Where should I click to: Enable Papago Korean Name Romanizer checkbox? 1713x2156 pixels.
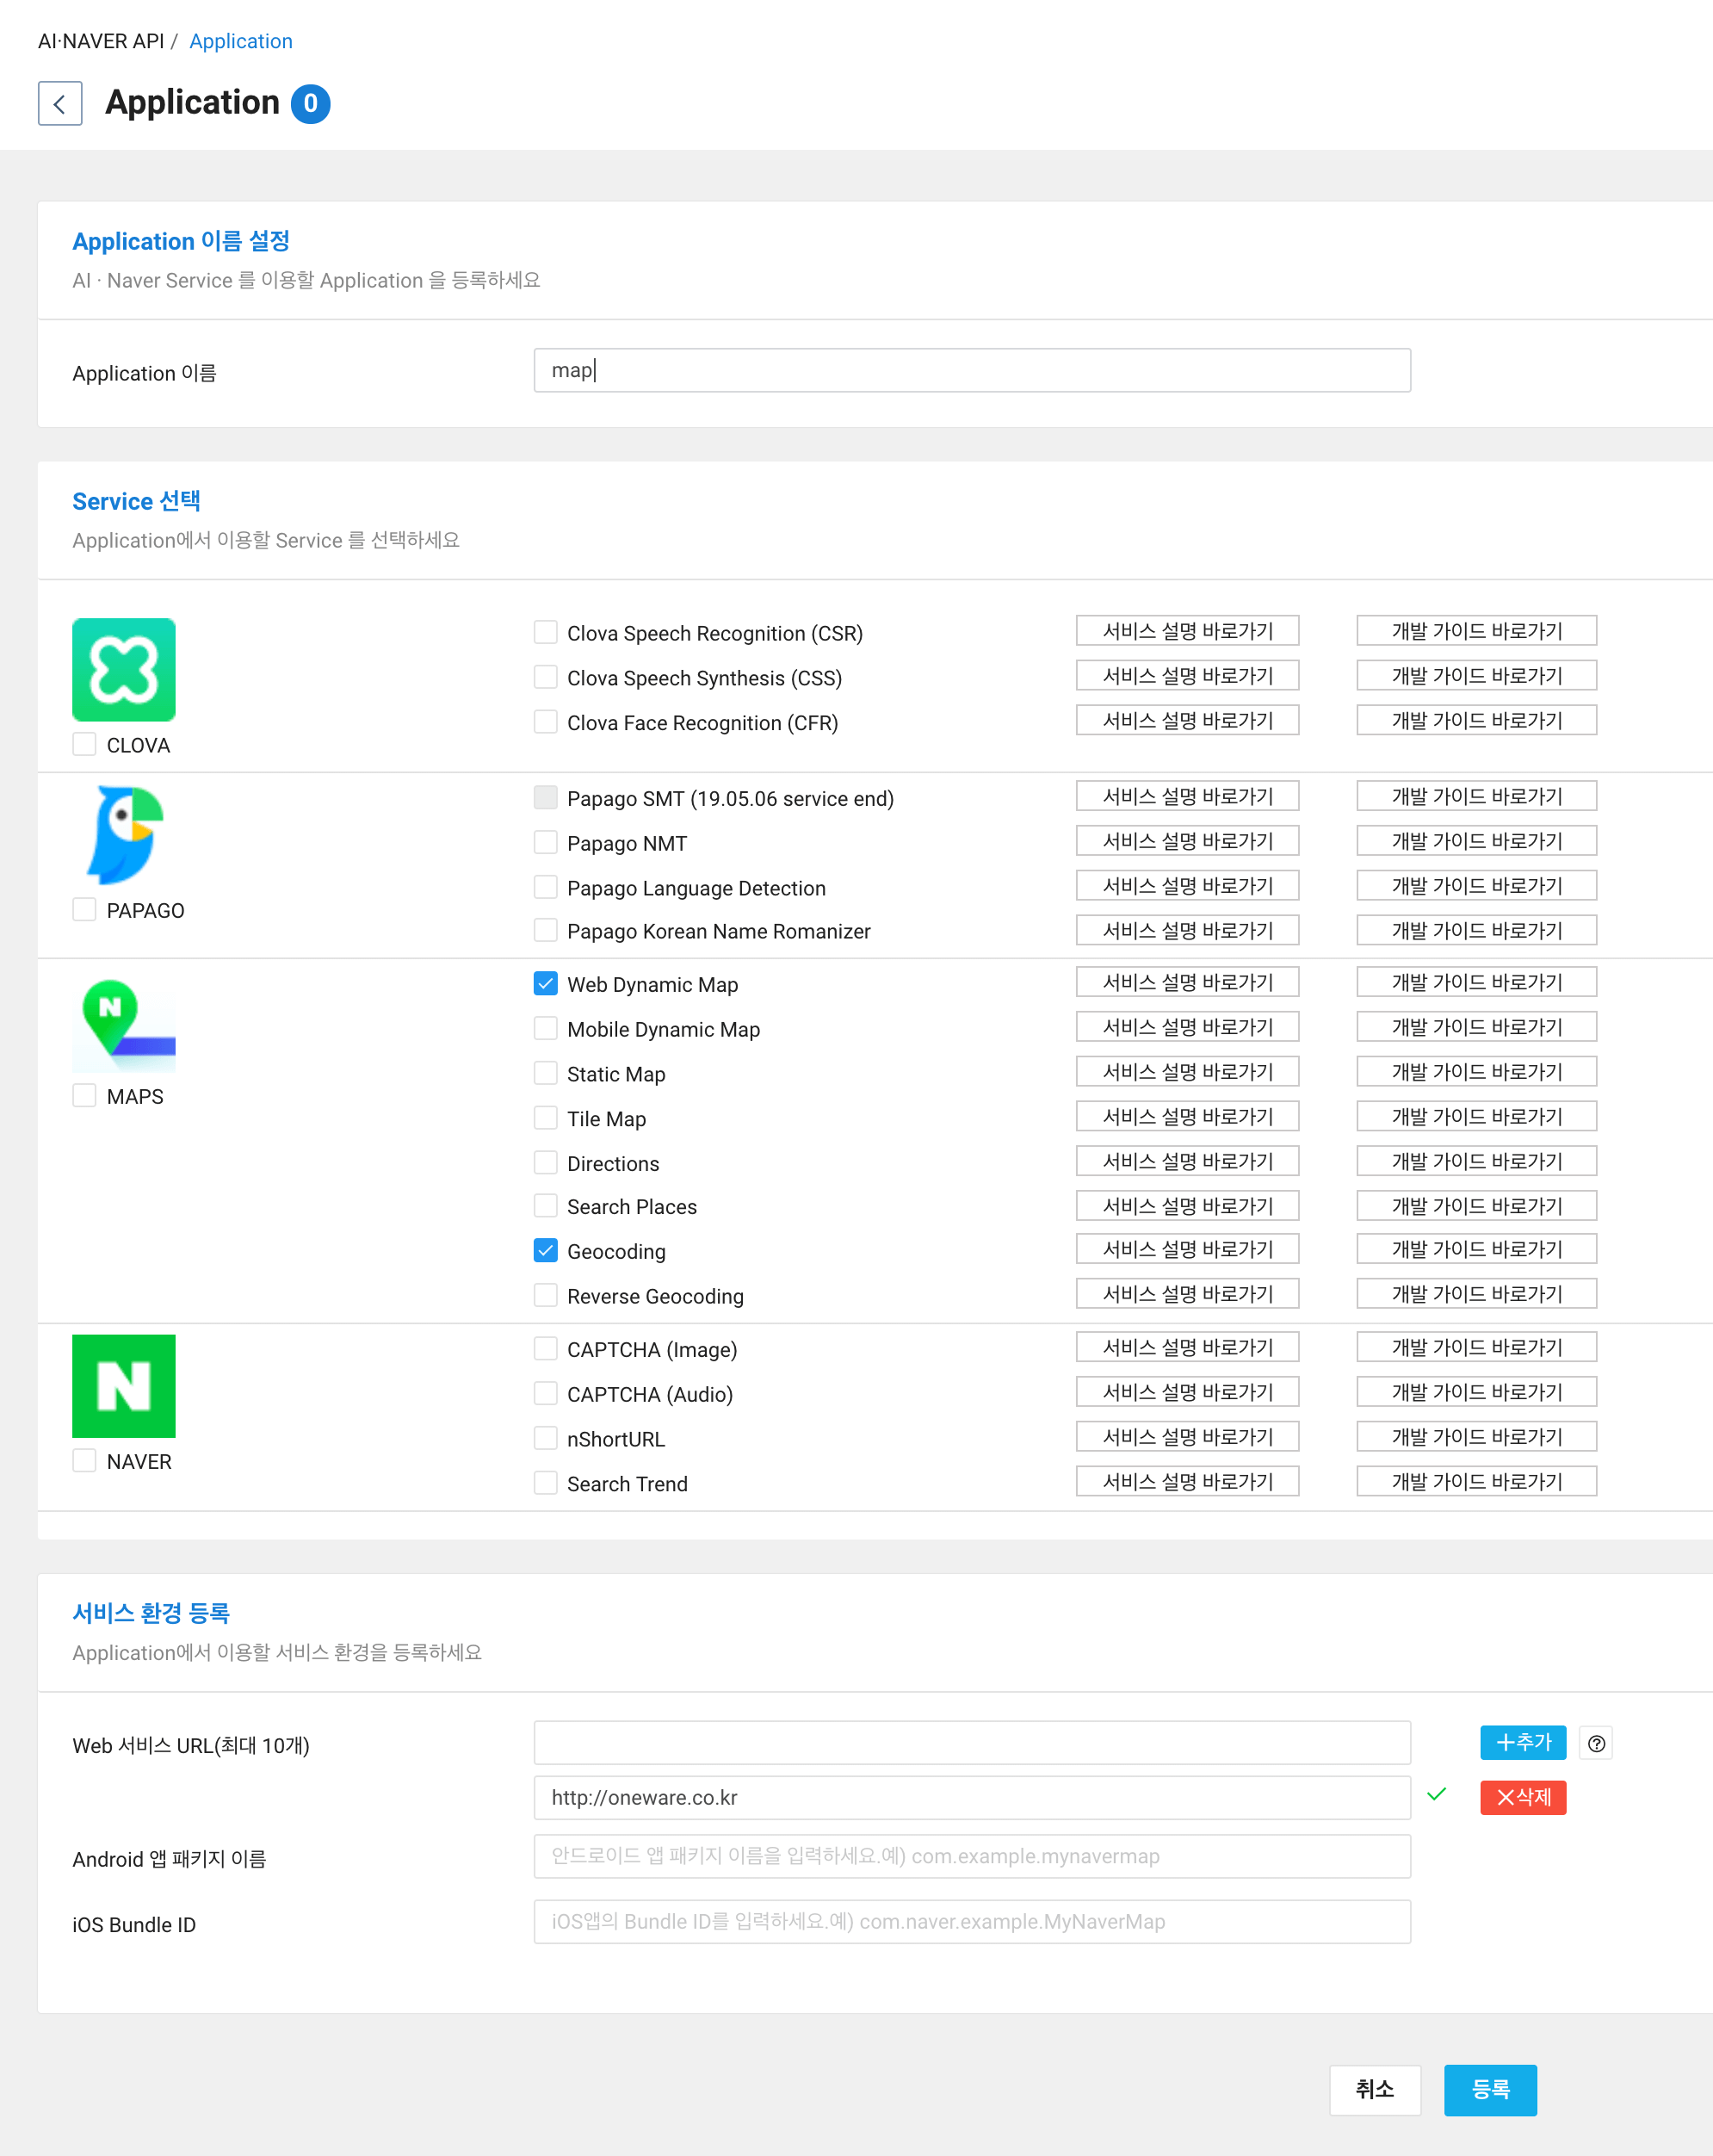click(546, 930)
